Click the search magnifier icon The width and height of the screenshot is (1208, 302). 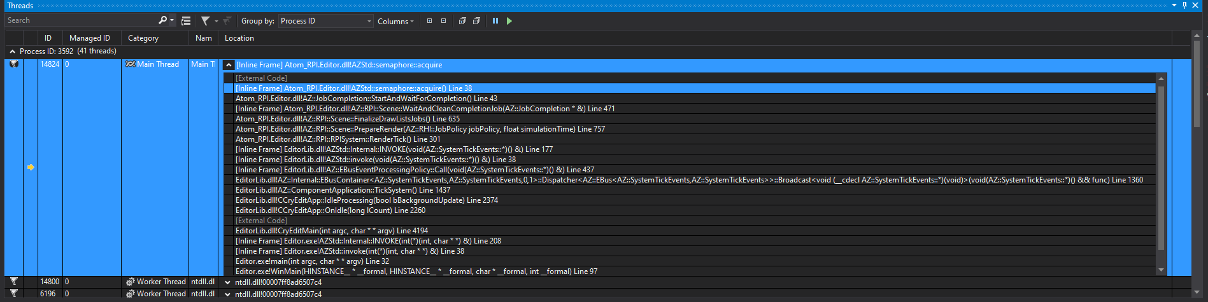(162, 20)
